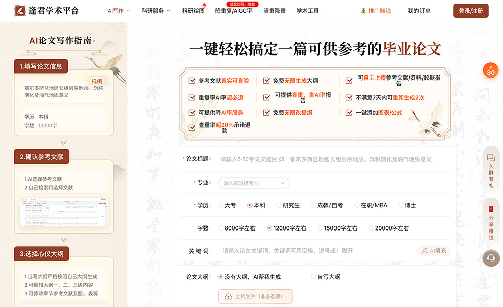Image resolution: width=503 pixels, height=307 pixels.
Task: Select the 大专 education radio button
Action: pyautogui.click(x=221, y=205)
